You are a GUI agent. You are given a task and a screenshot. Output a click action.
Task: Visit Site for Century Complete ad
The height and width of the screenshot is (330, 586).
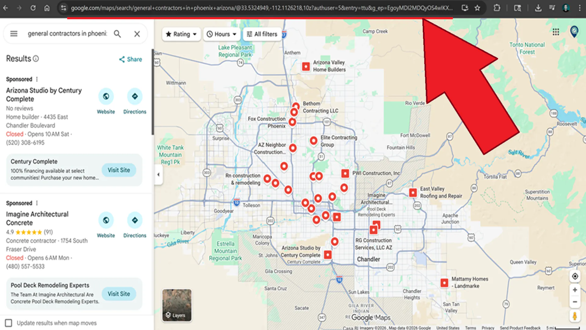click(x=119, y=170)
